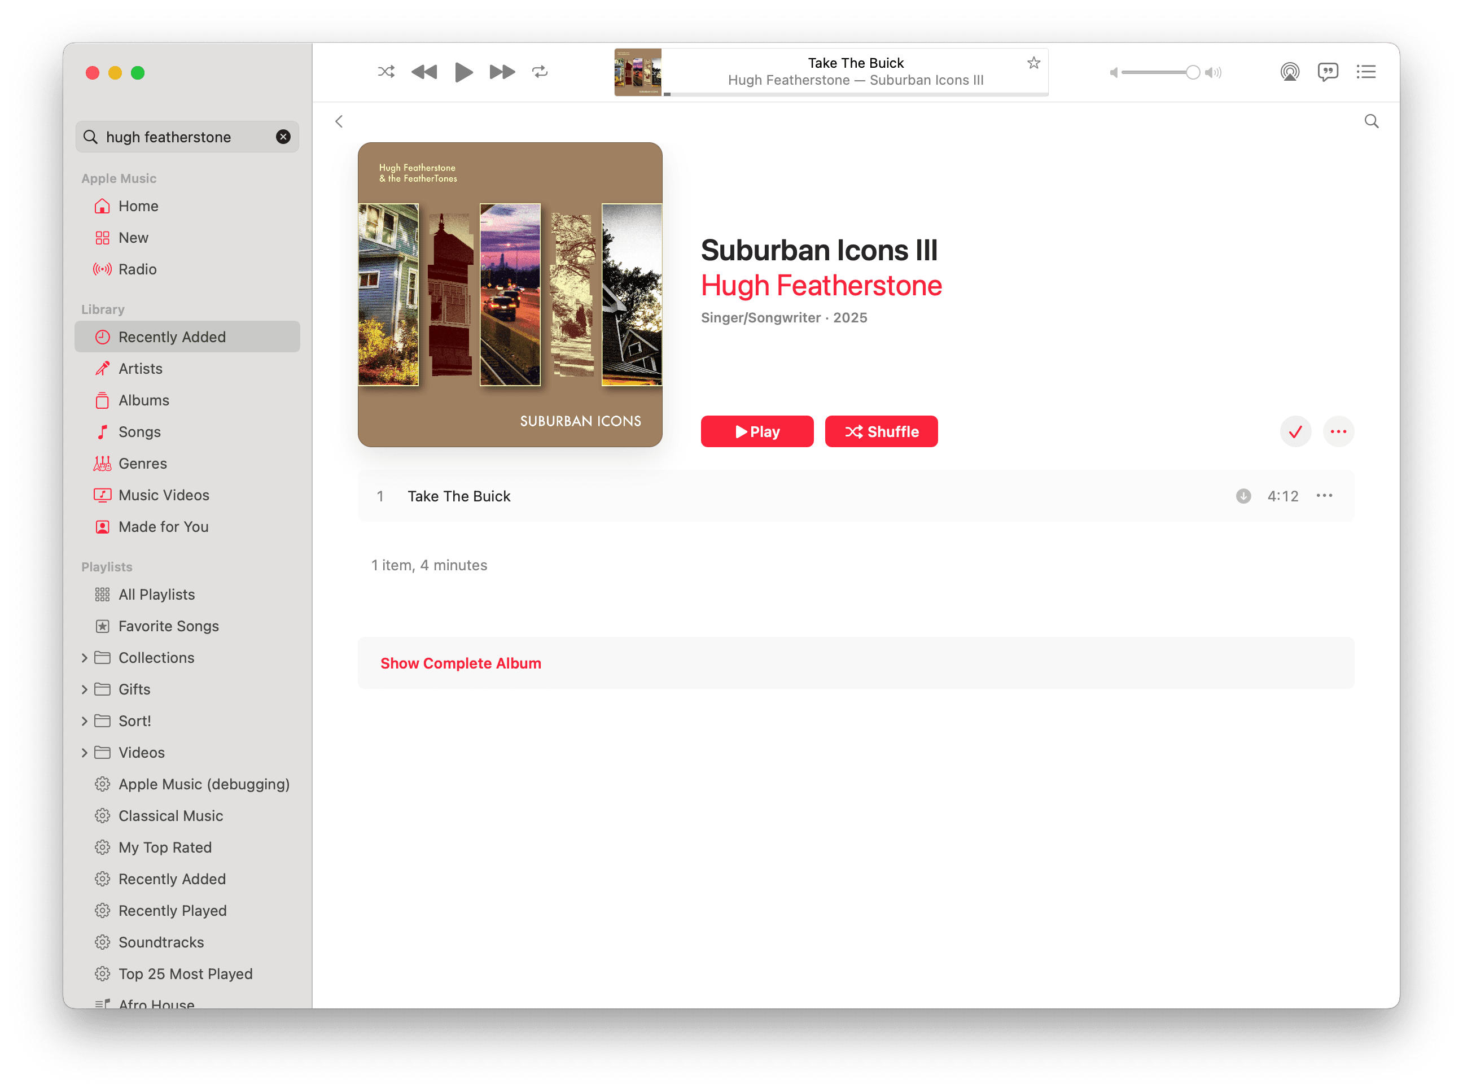This screenshot has width=1463, height=1092.
Task: Expand the Collections playlist folder
Action: click(85, 658)
